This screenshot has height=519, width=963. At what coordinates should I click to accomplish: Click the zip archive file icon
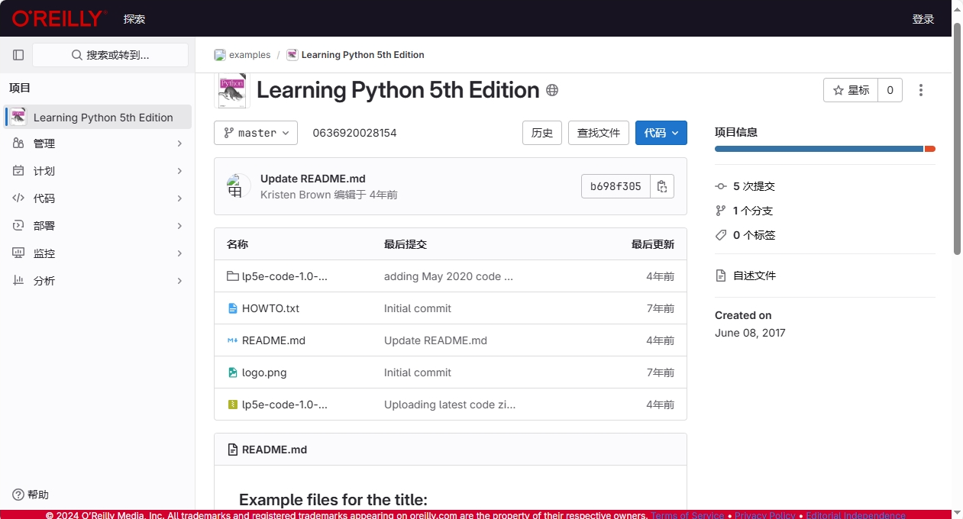click(233, 405)
